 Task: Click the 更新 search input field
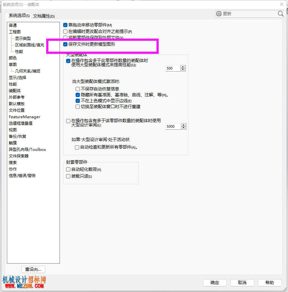(250, 14)
